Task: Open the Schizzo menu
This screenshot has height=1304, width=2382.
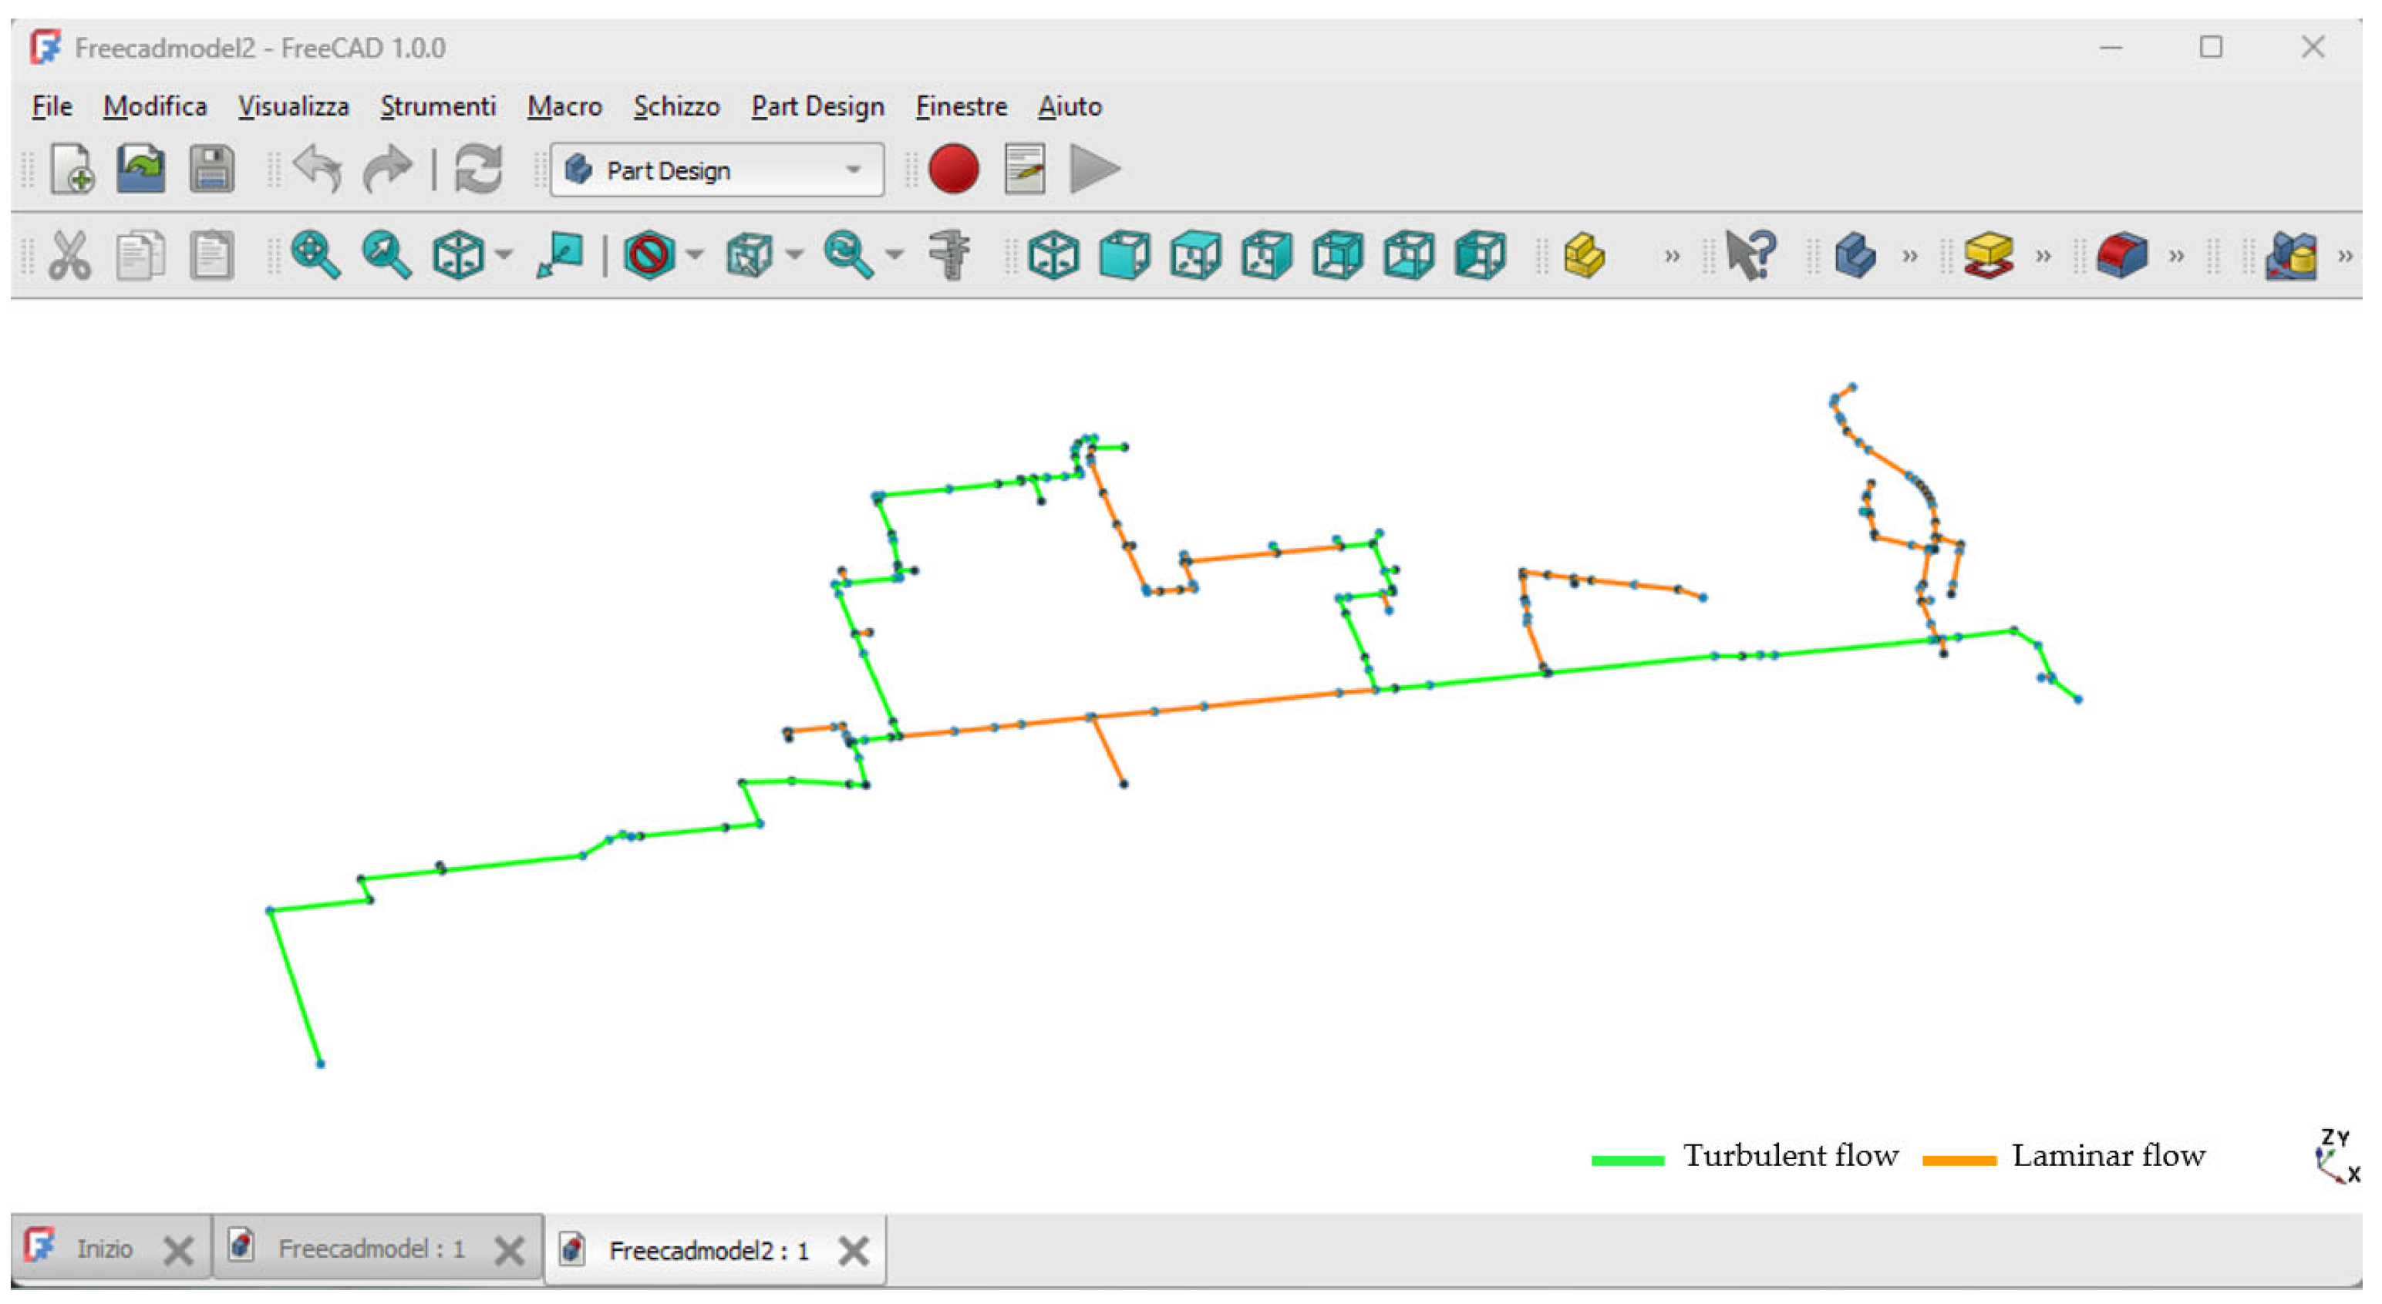Action: [676, 106]
